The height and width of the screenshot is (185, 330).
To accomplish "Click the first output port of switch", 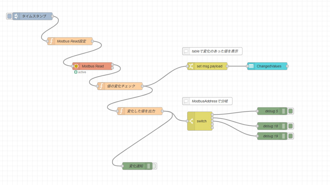I will 212,115.
